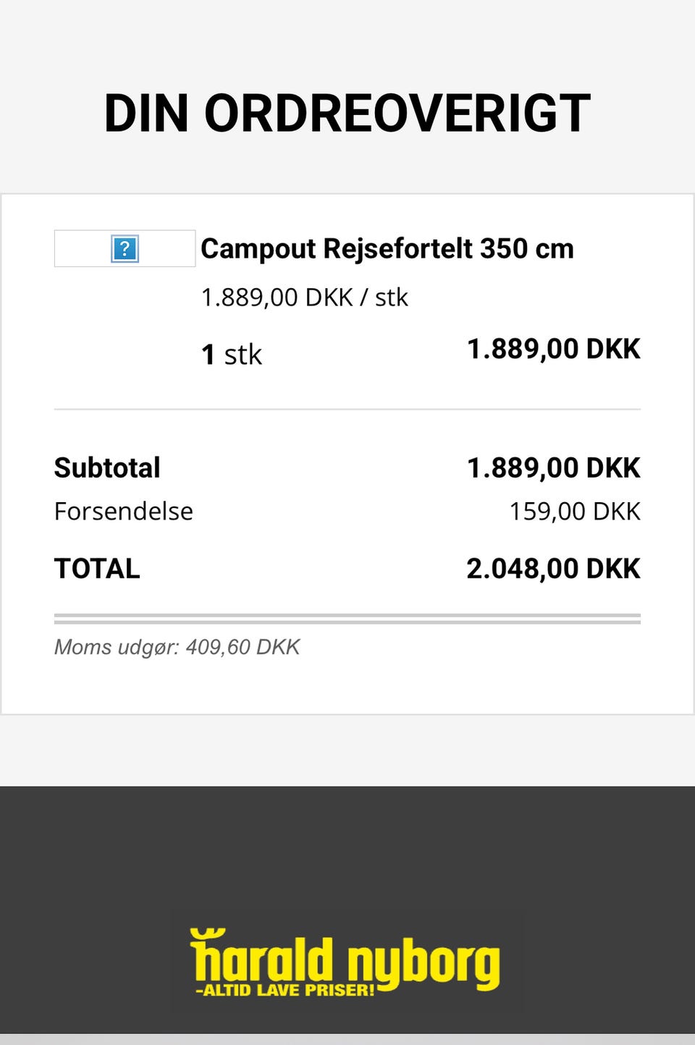Select the 2.048,00 DKK total amount
The width and height of the screenshot is (695, 1045).
tap(553, 569)
